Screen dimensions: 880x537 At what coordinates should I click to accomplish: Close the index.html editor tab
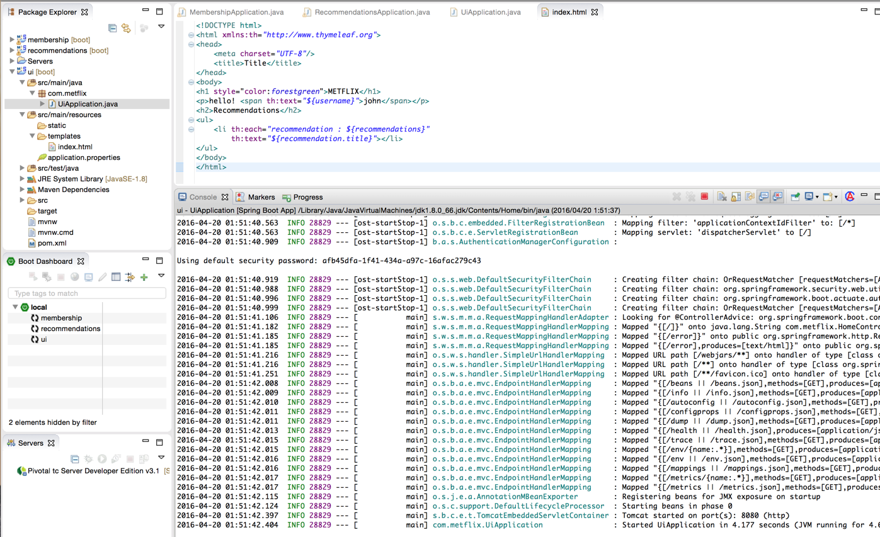coord(594,12)
